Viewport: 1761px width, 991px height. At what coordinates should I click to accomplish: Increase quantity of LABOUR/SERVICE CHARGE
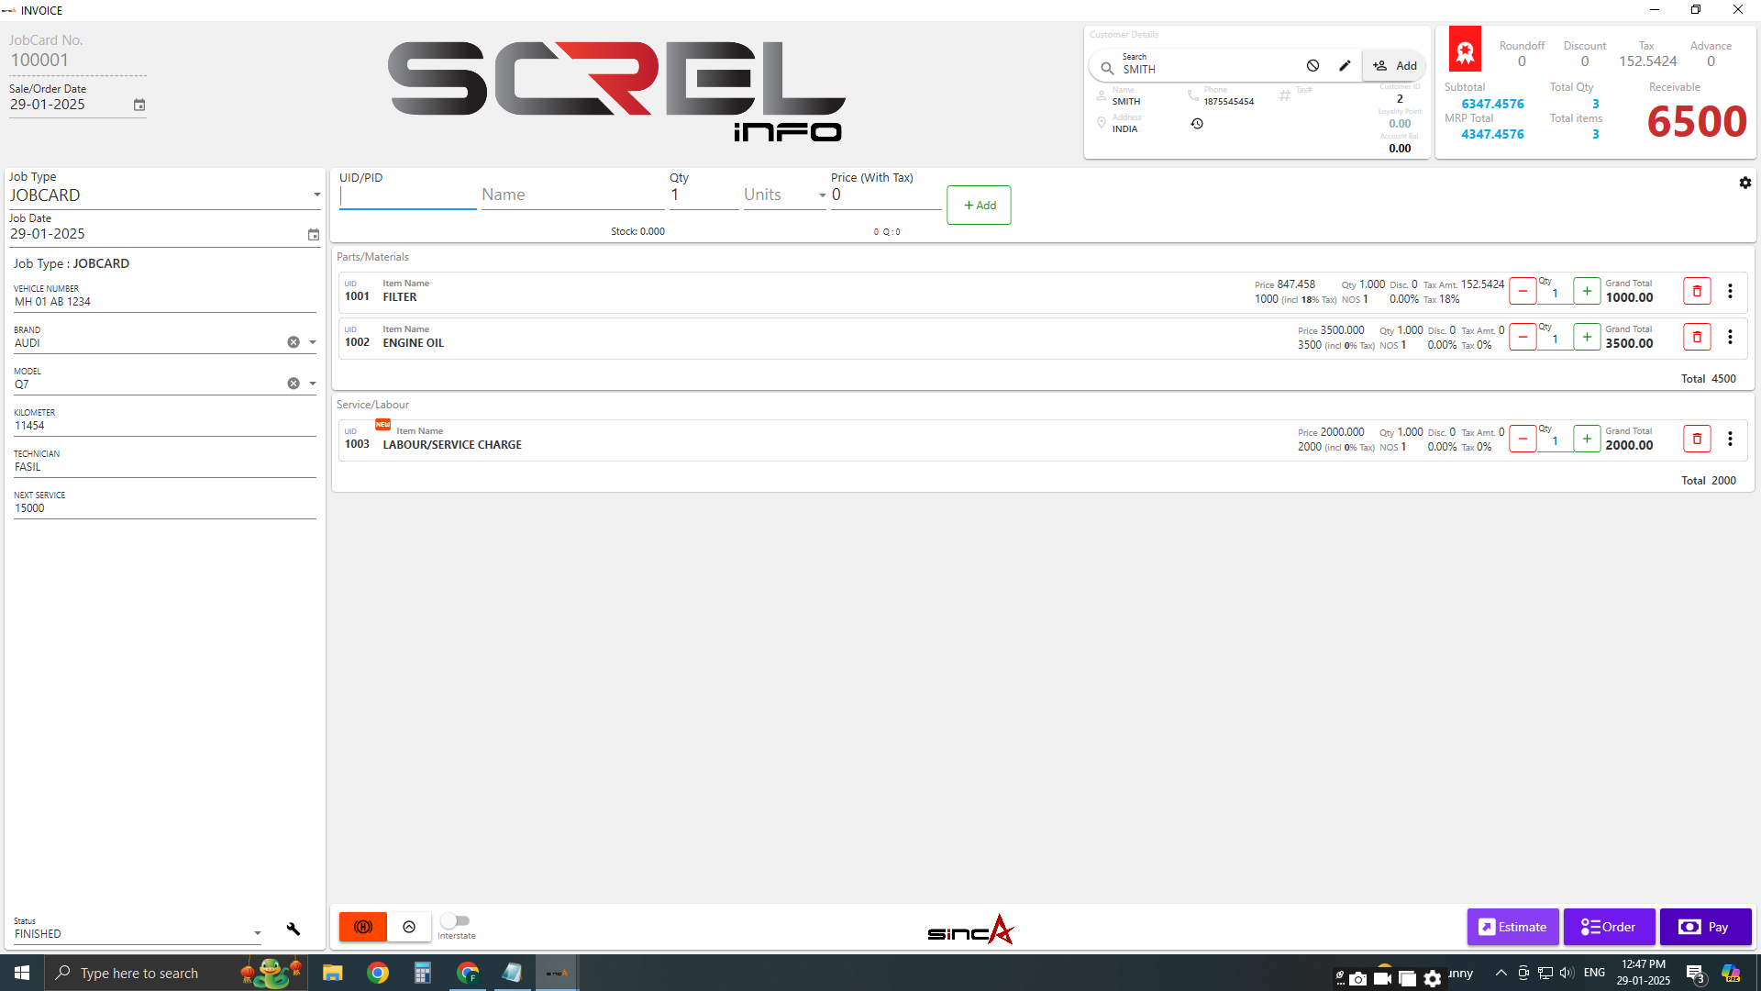(x=1587, y=439)
